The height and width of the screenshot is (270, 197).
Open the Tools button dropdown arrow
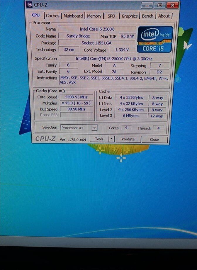tap(111, 139)
